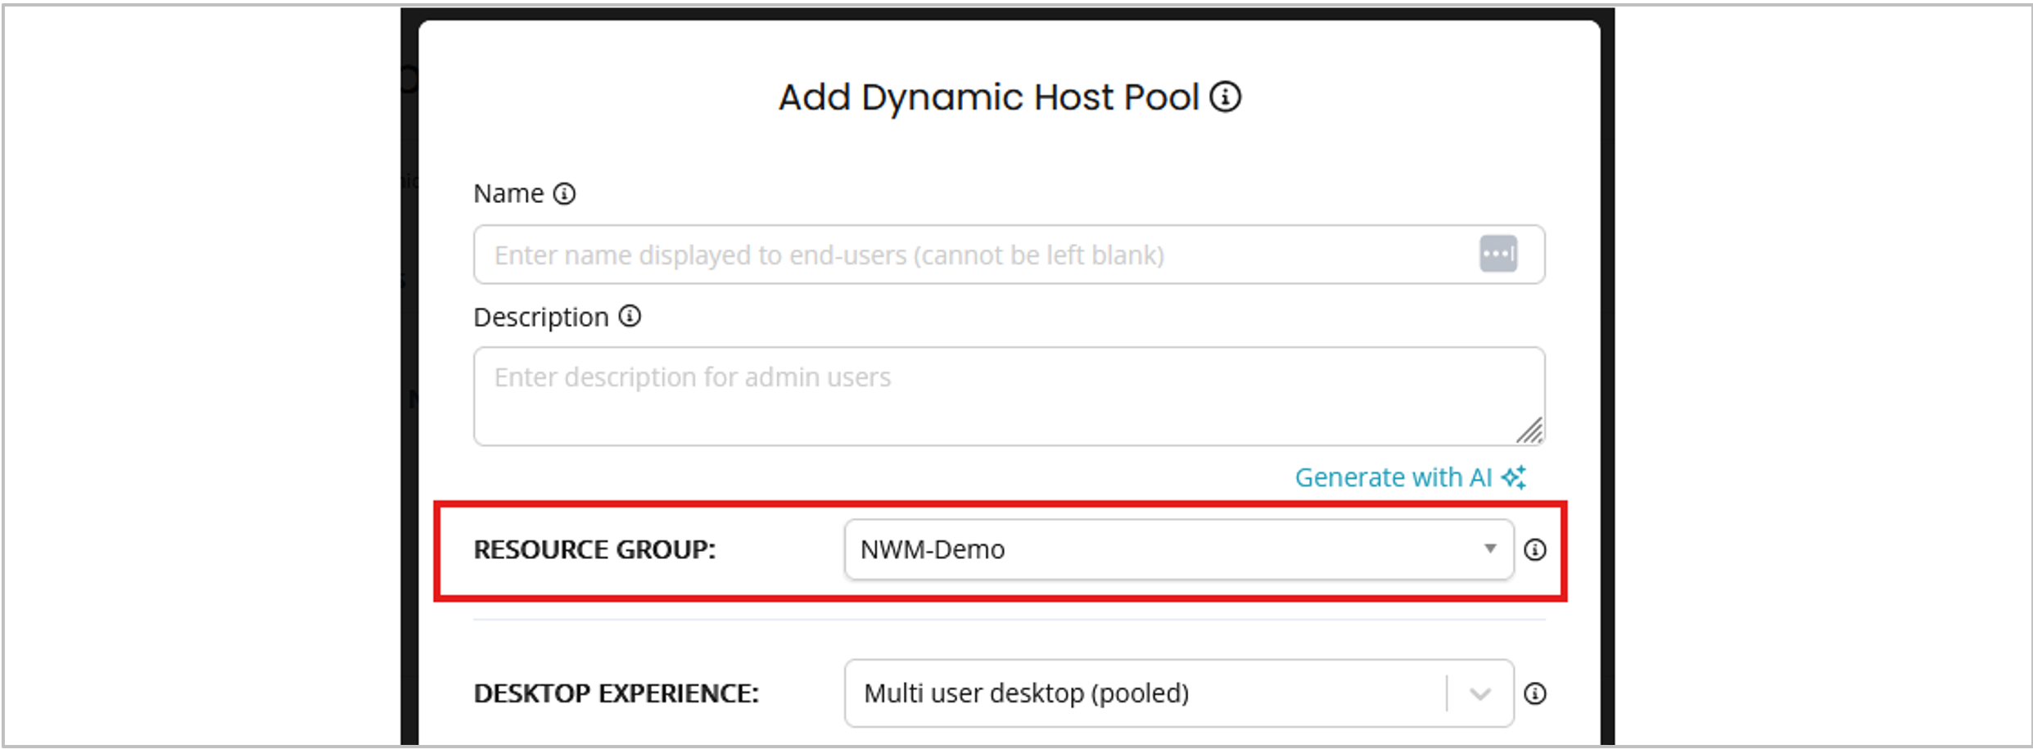Click the autofill icon inside Name field

pos(1498,254)
